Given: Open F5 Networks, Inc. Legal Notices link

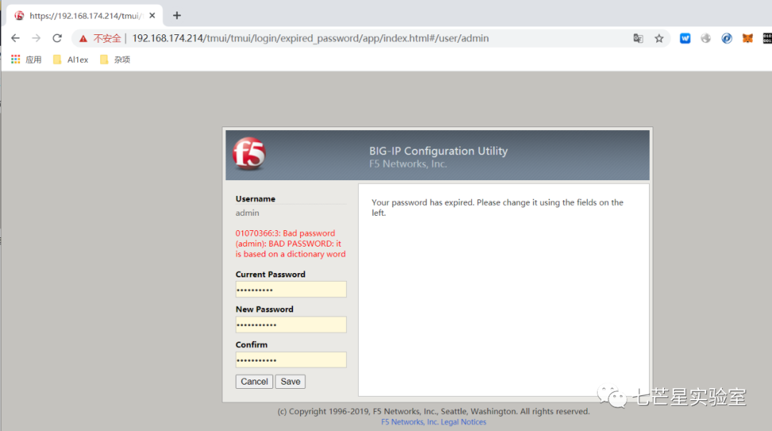Looking at the screenshot, I should coord(434,422).
